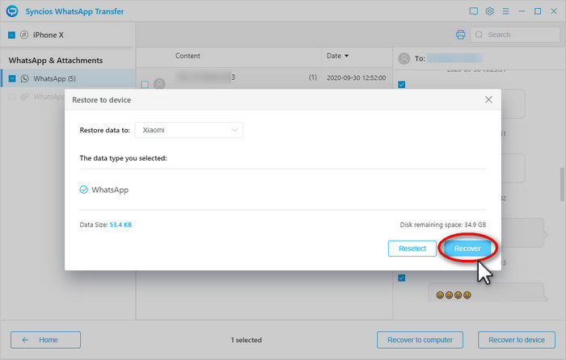Toggle the WhatsApp data type check mark
Viewport: 566px width, 360px height.
(83, 190)
